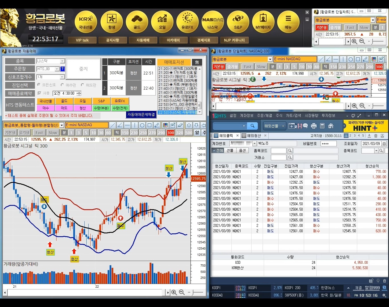Open the 항셍 round gold button
The width and height of the screenshot is (389, 307).
tap(112, 22)
